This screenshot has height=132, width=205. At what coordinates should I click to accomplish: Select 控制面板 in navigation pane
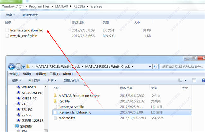26,126
